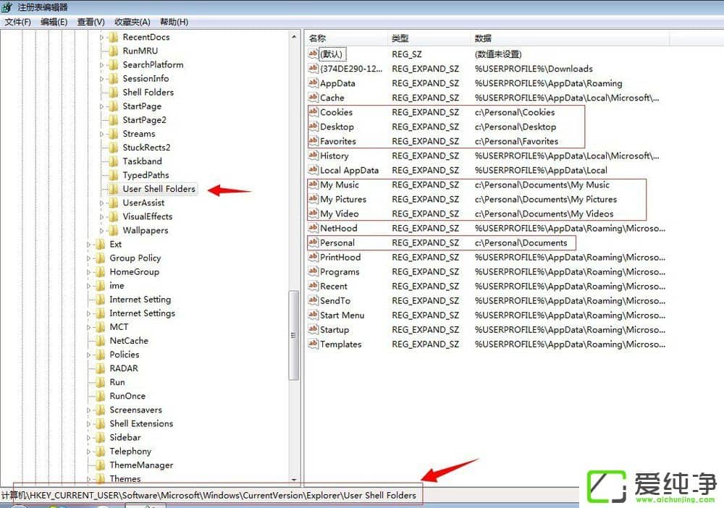Click the folder icon next to Policies
Screen dimensions: 724x508
[100, 355]
